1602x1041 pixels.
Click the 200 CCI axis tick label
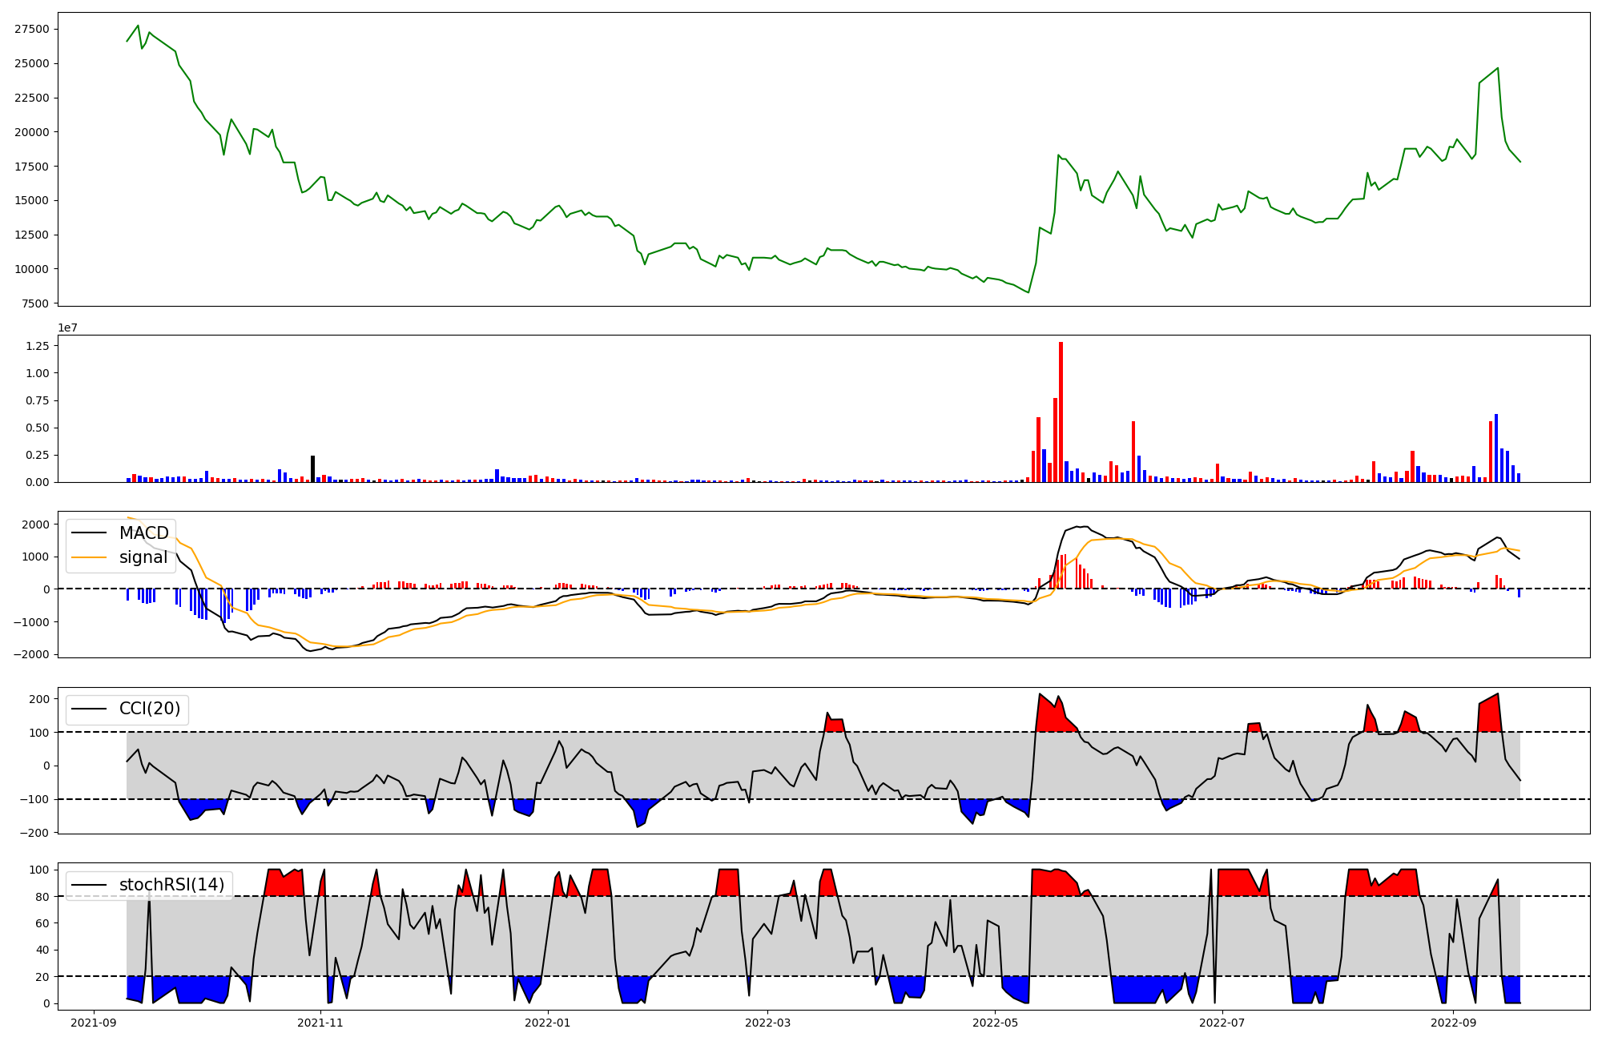(x=39, y=699)
